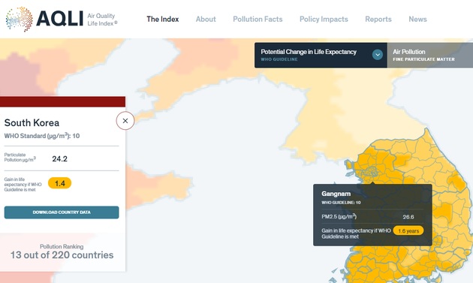This screenshot has width=473, height=283.
Task: Click the 1.4 life gain badge
Action: point(60,183)
